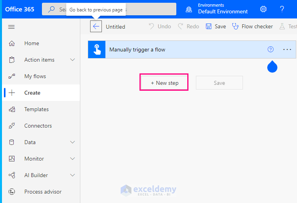Click the Templates icon
This screenshot has width=297, height=203.
tap(12, 110)
